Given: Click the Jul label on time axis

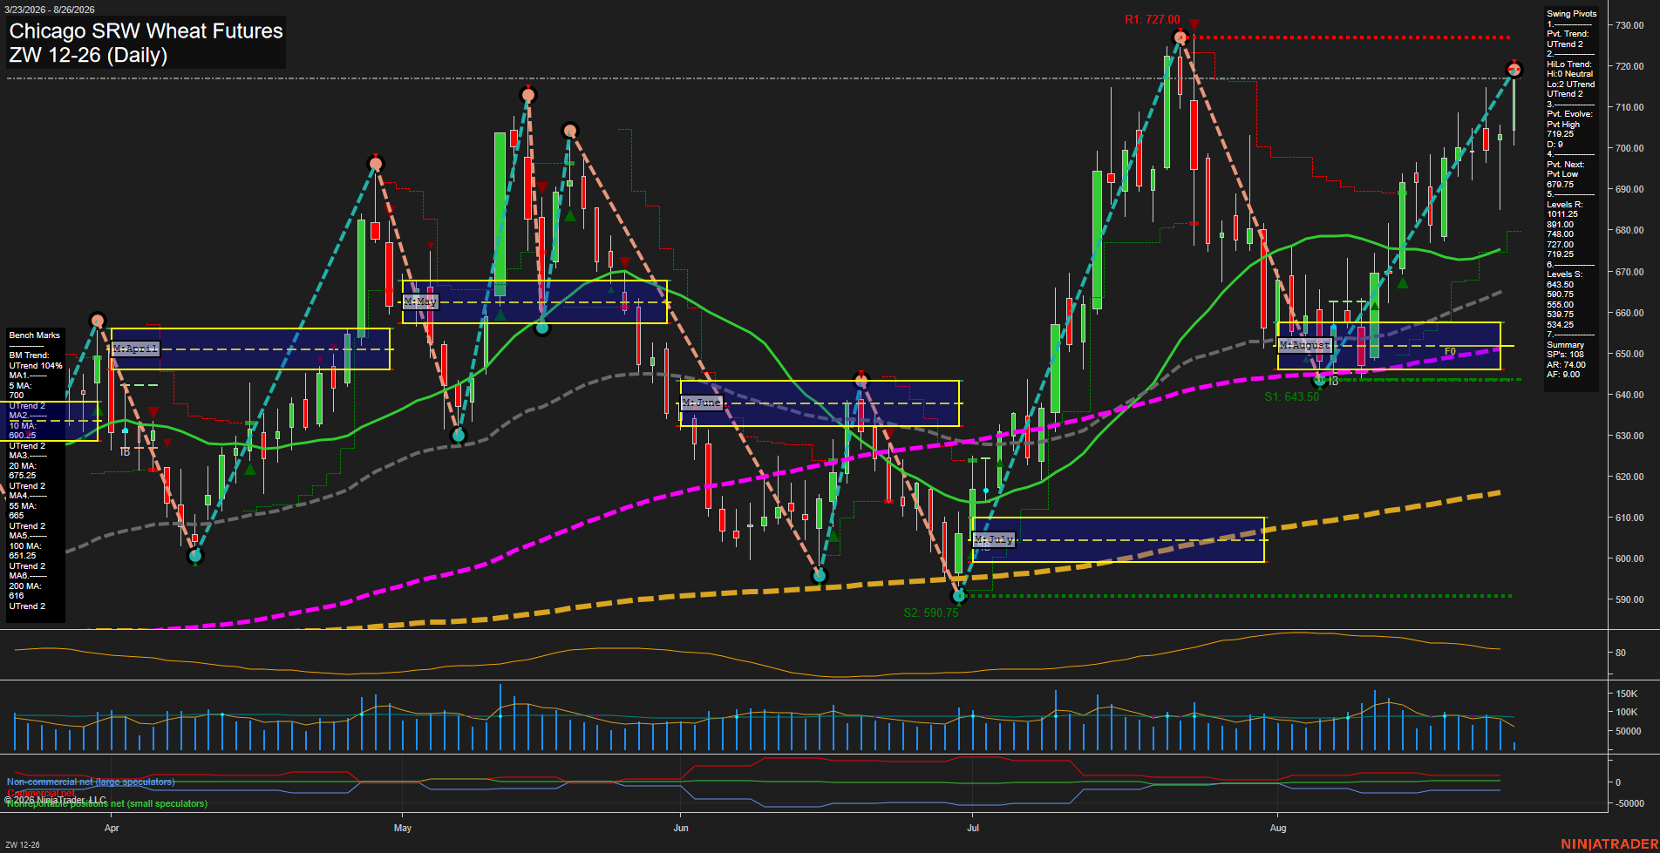Looking at the screenshot, I should pos(973,828).
